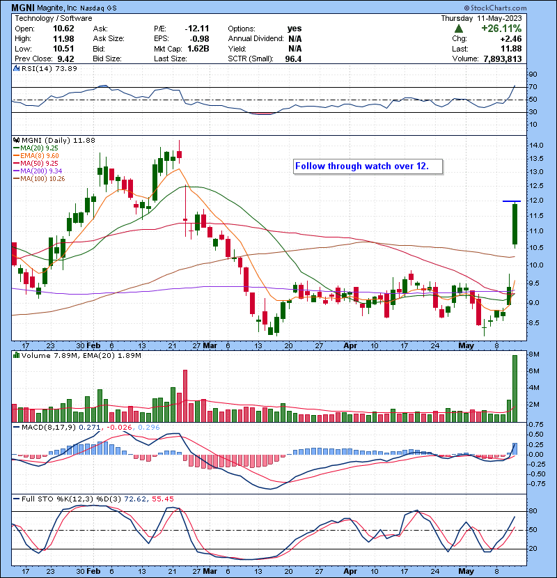The image size is (557, 578).
Task: Click the MA(200) 9.34 legend entry
Action: pyautogui.click(x=38, y=171)
